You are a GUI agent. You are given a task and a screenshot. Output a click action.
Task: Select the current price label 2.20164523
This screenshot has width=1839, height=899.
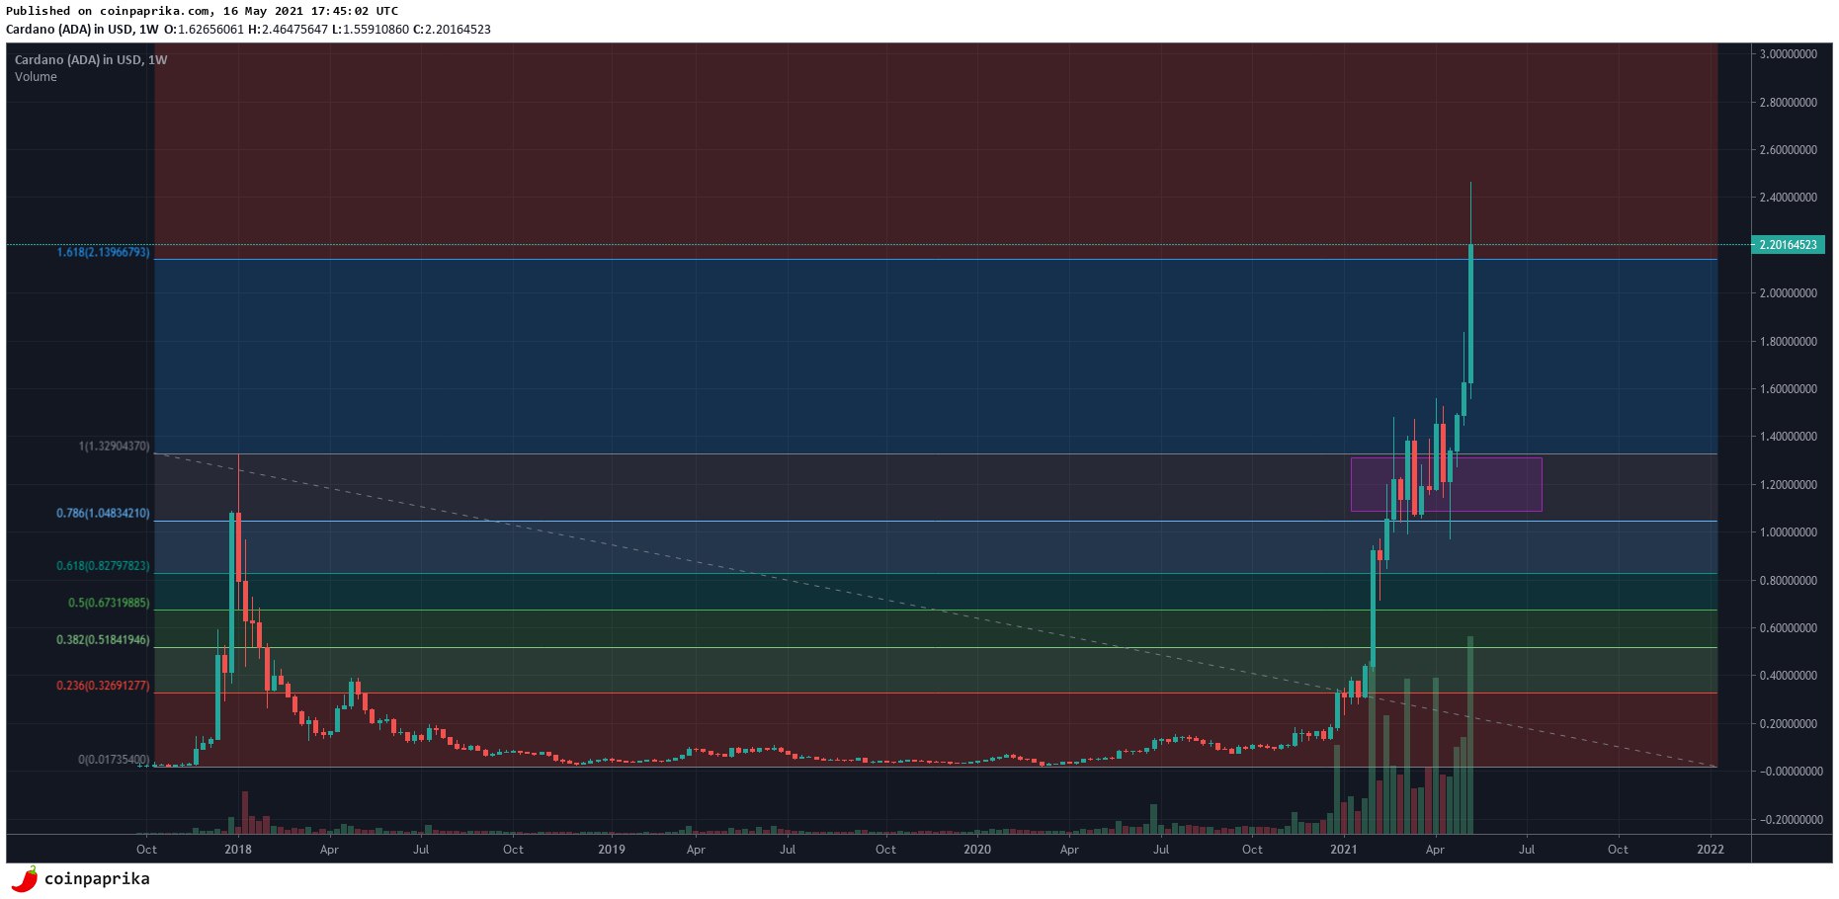(1788, 244)
